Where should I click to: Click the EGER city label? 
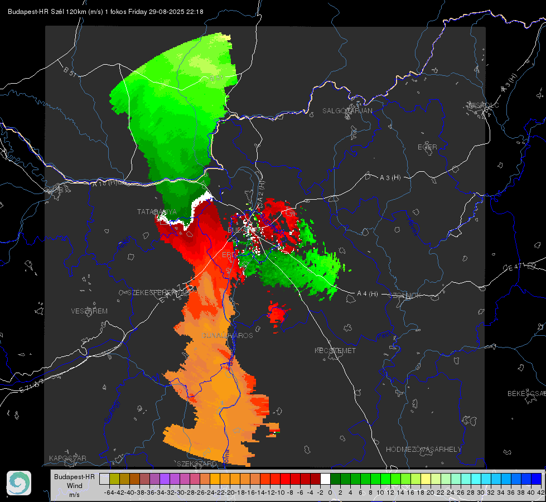tap(427, 147)
